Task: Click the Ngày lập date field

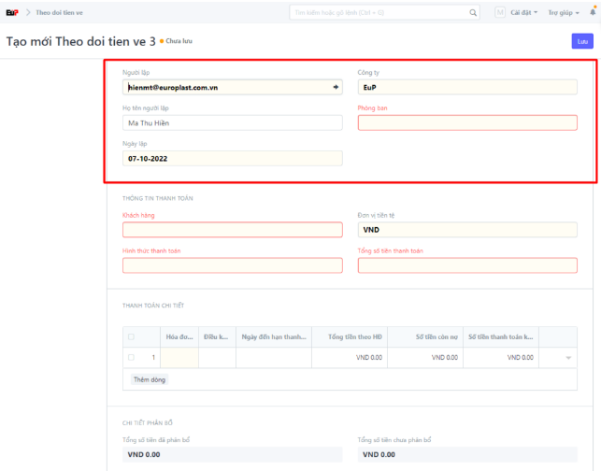Action: point(233,158)
